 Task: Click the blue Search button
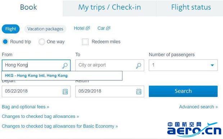tap(183, 91)
